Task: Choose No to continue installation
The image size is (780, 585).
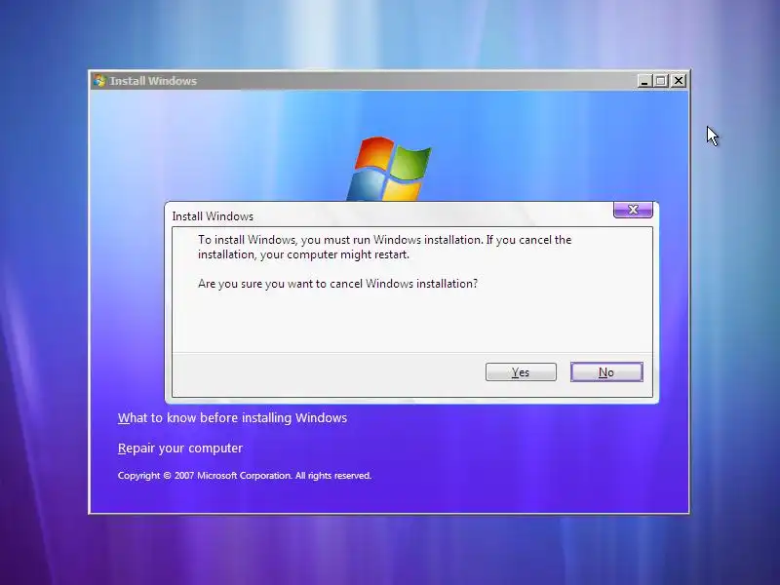Action: coord(606,372)
